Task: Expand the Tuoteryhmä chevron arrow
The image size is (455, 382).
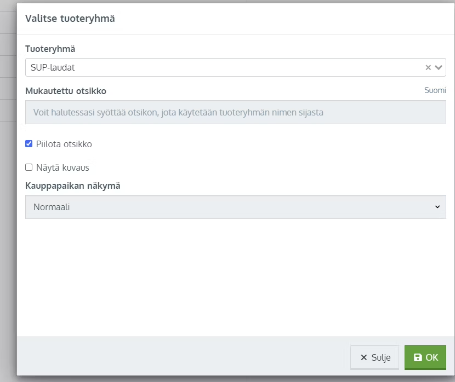Action: point(439,67)
